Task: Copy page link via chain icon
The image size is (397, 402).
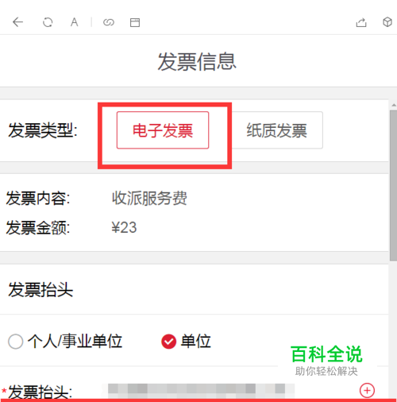Action: point(109,22)
